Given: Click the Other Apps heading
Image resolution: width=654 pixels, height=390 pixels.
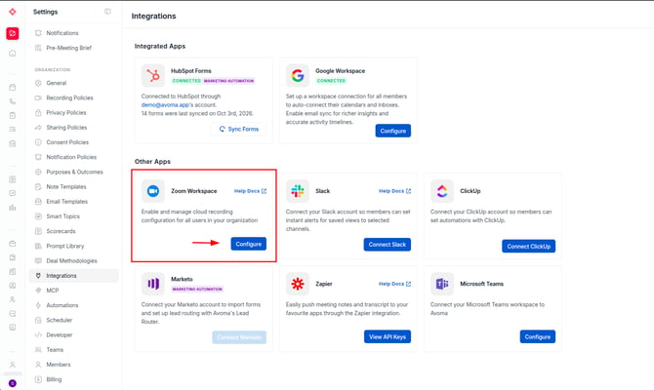Looking at the screenshot, I should [x=152, y=161].
